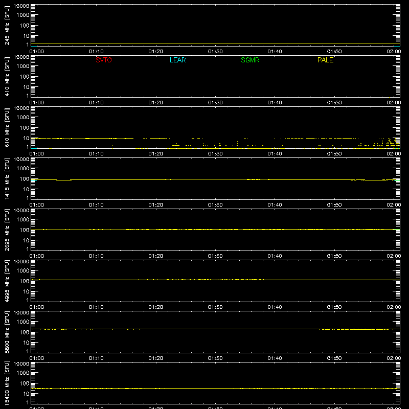This screenshot has width=409, height=409.
Task: Click the 1000 tick label on the 4995 MHz plot
Action: point(23,271)
